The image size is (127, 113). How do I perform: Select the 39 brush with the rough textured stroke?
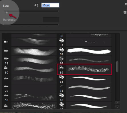point(84,69)
